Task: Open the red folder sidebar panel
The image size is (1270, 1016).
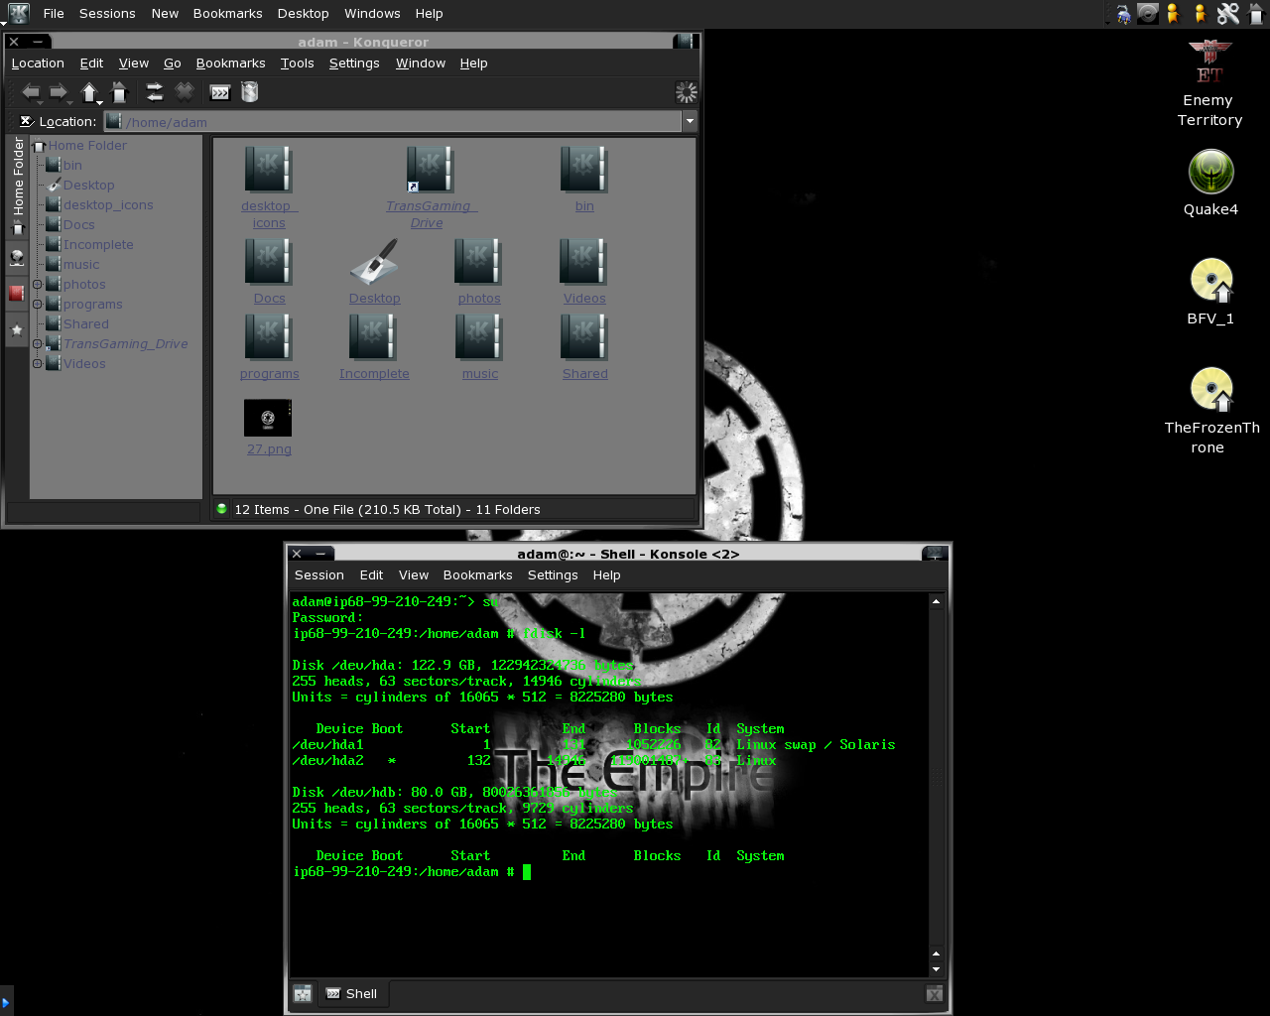Action: 17,293
